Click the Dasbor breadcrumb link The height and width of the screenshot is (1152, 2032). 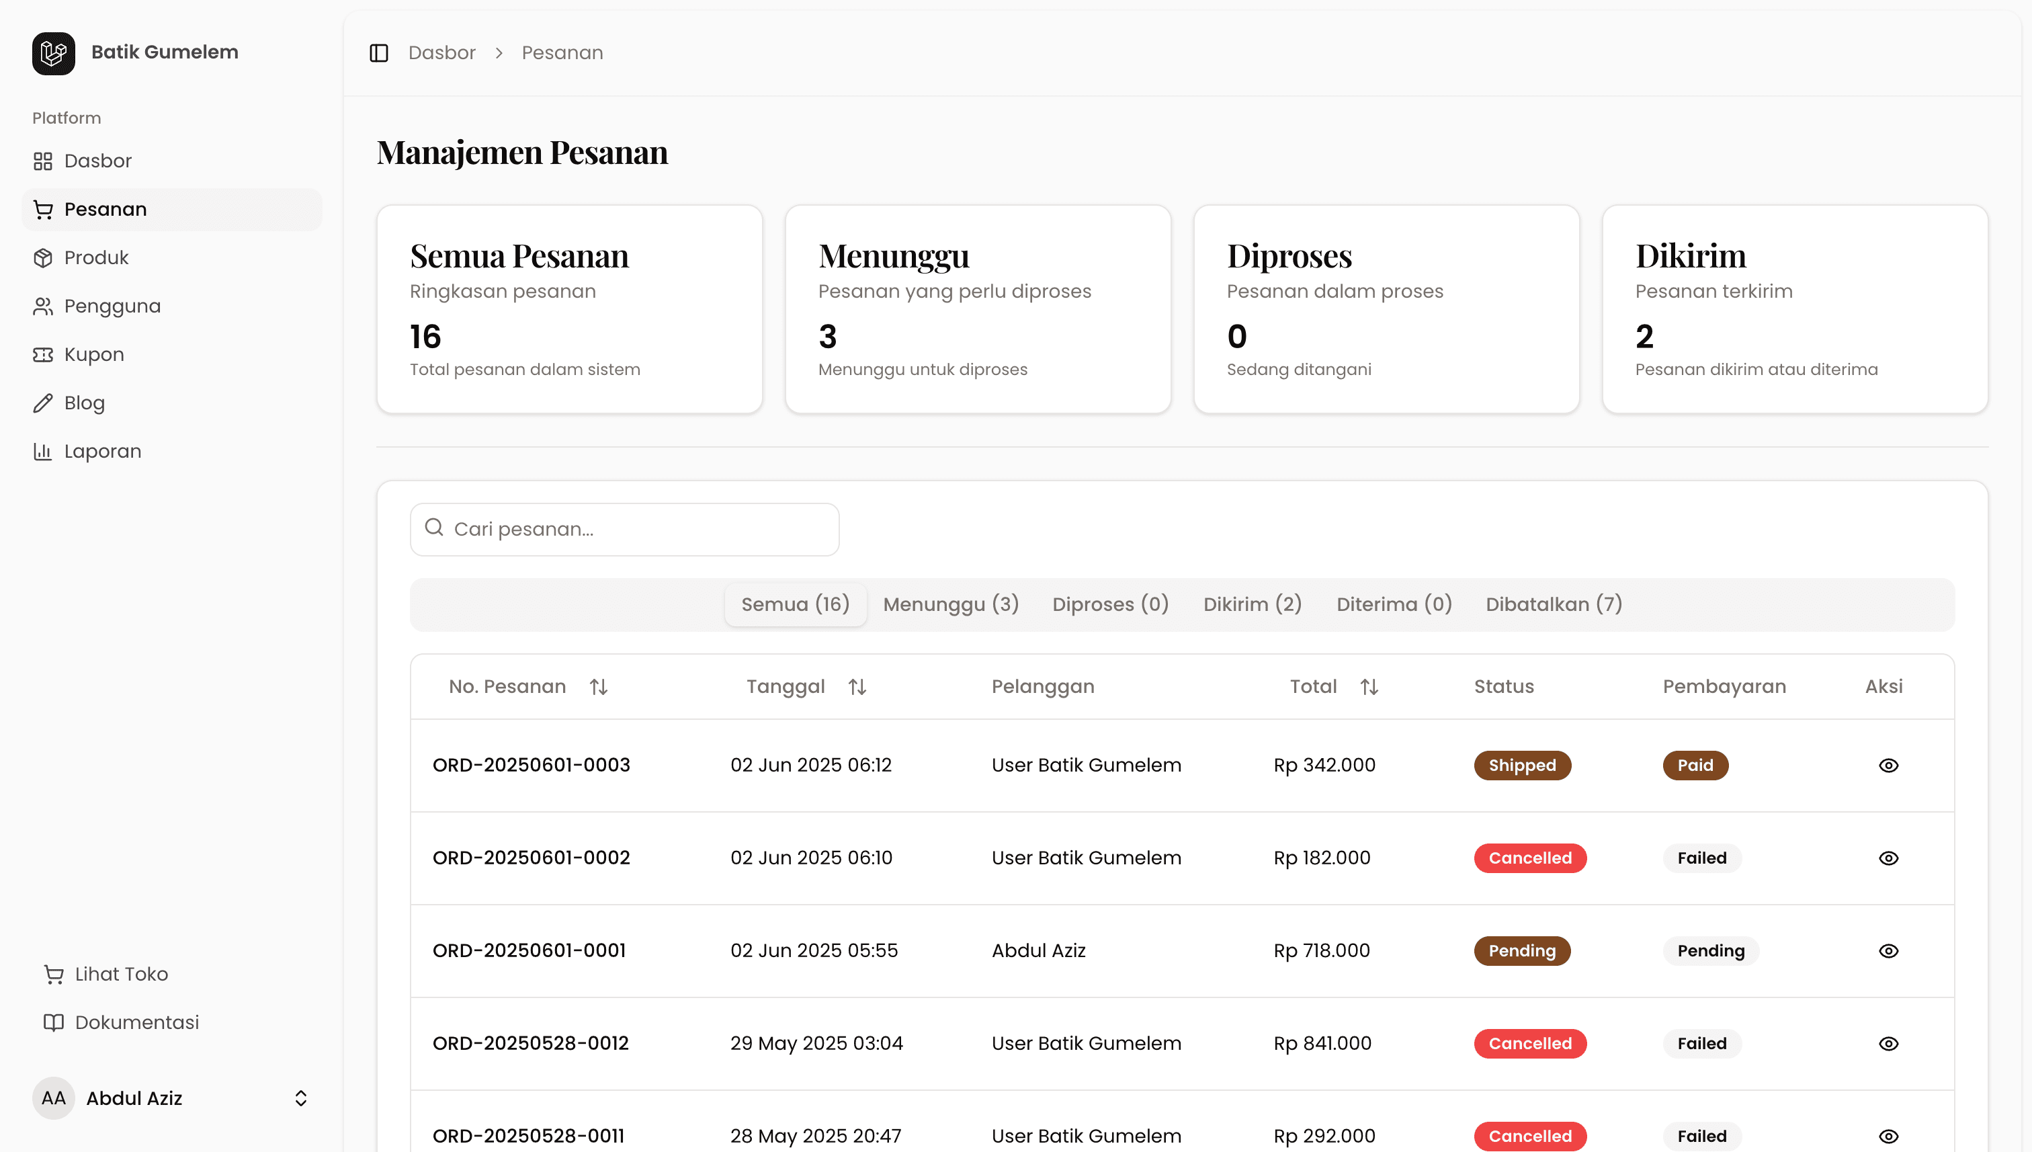[442, 53]
